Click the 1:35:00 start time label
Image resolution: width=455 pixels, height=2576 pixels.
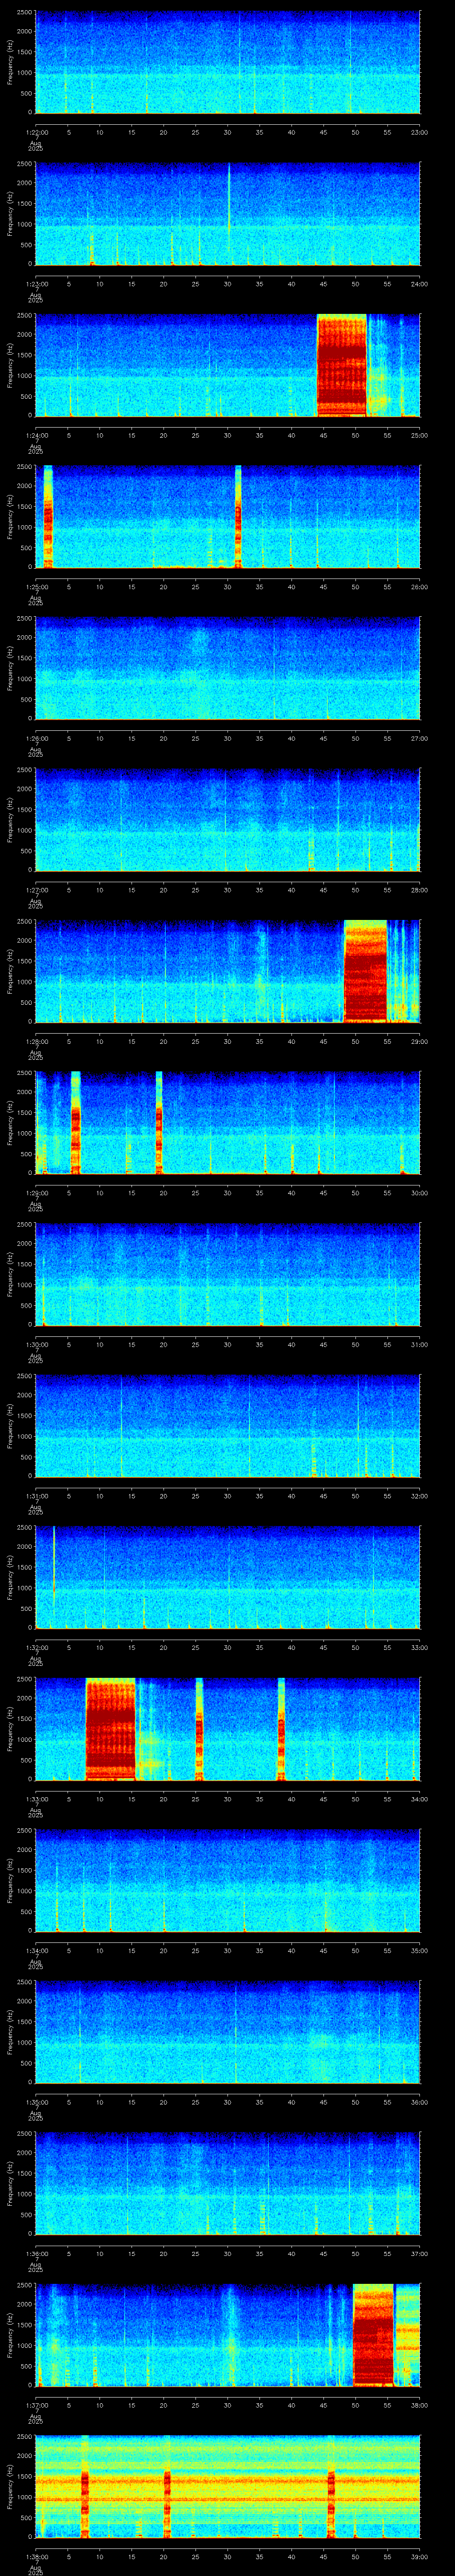tap(36, 2102)
